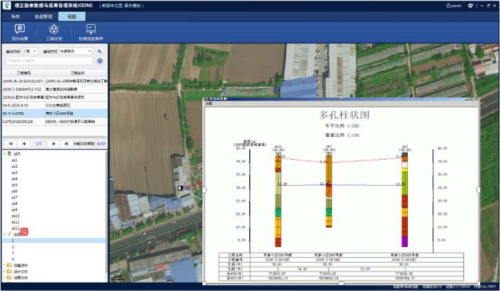500x291 pixels.
Task: Click the red search badge in tree
Action: coord(24,233)
